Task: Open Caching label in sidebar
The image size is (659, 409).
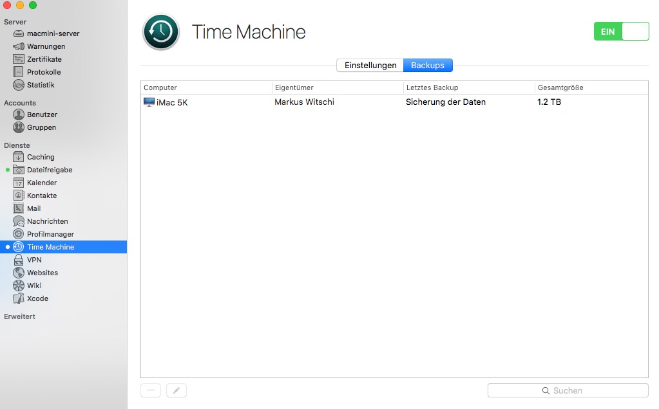Action: pyautogui.click(x=41, y=157)
